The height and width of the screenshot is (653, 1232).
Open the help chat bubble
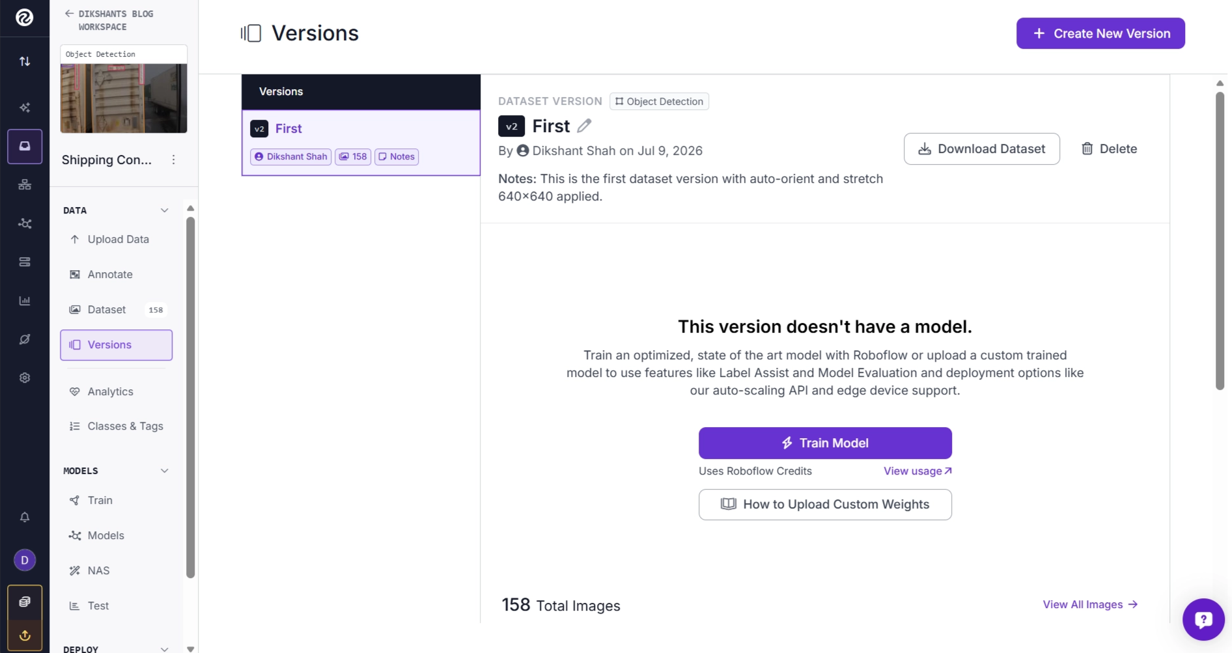[x=1203, y=619]
